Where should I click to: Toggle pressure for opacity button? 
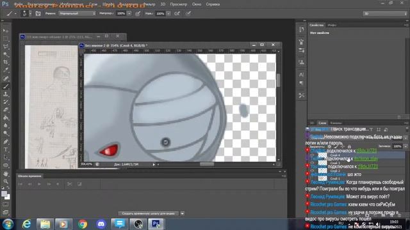tap(138, 13)
